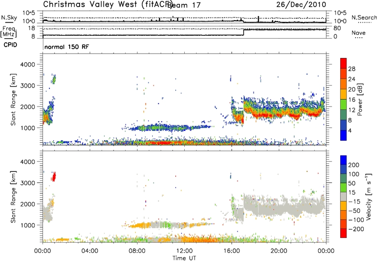Click the yellow-orange 16–20 dB Power colorbar segment
Screen dimensions: 377x261
click(x=344, y=94)
